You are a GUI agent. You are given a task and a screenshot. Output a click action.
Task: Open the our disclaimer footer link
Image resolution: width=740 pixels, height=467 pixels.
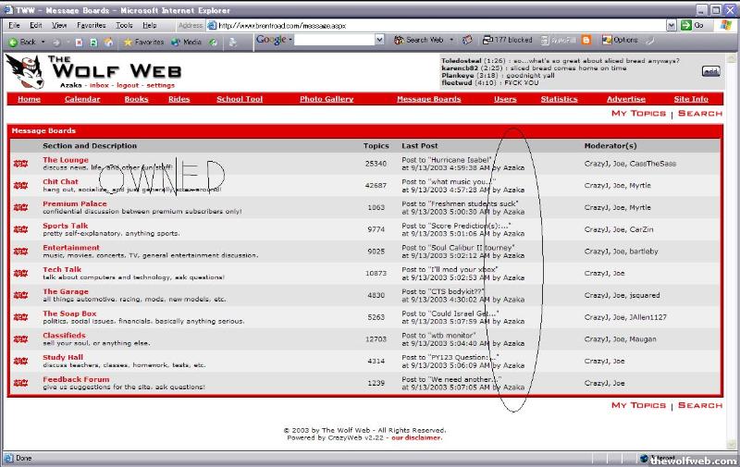coord(417,437)
